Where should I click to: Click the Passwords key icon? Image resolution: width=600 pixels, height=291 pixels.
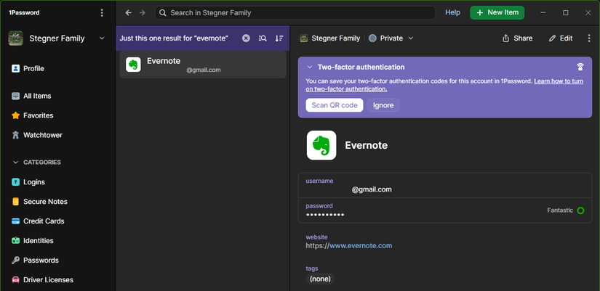pos(15,260)
